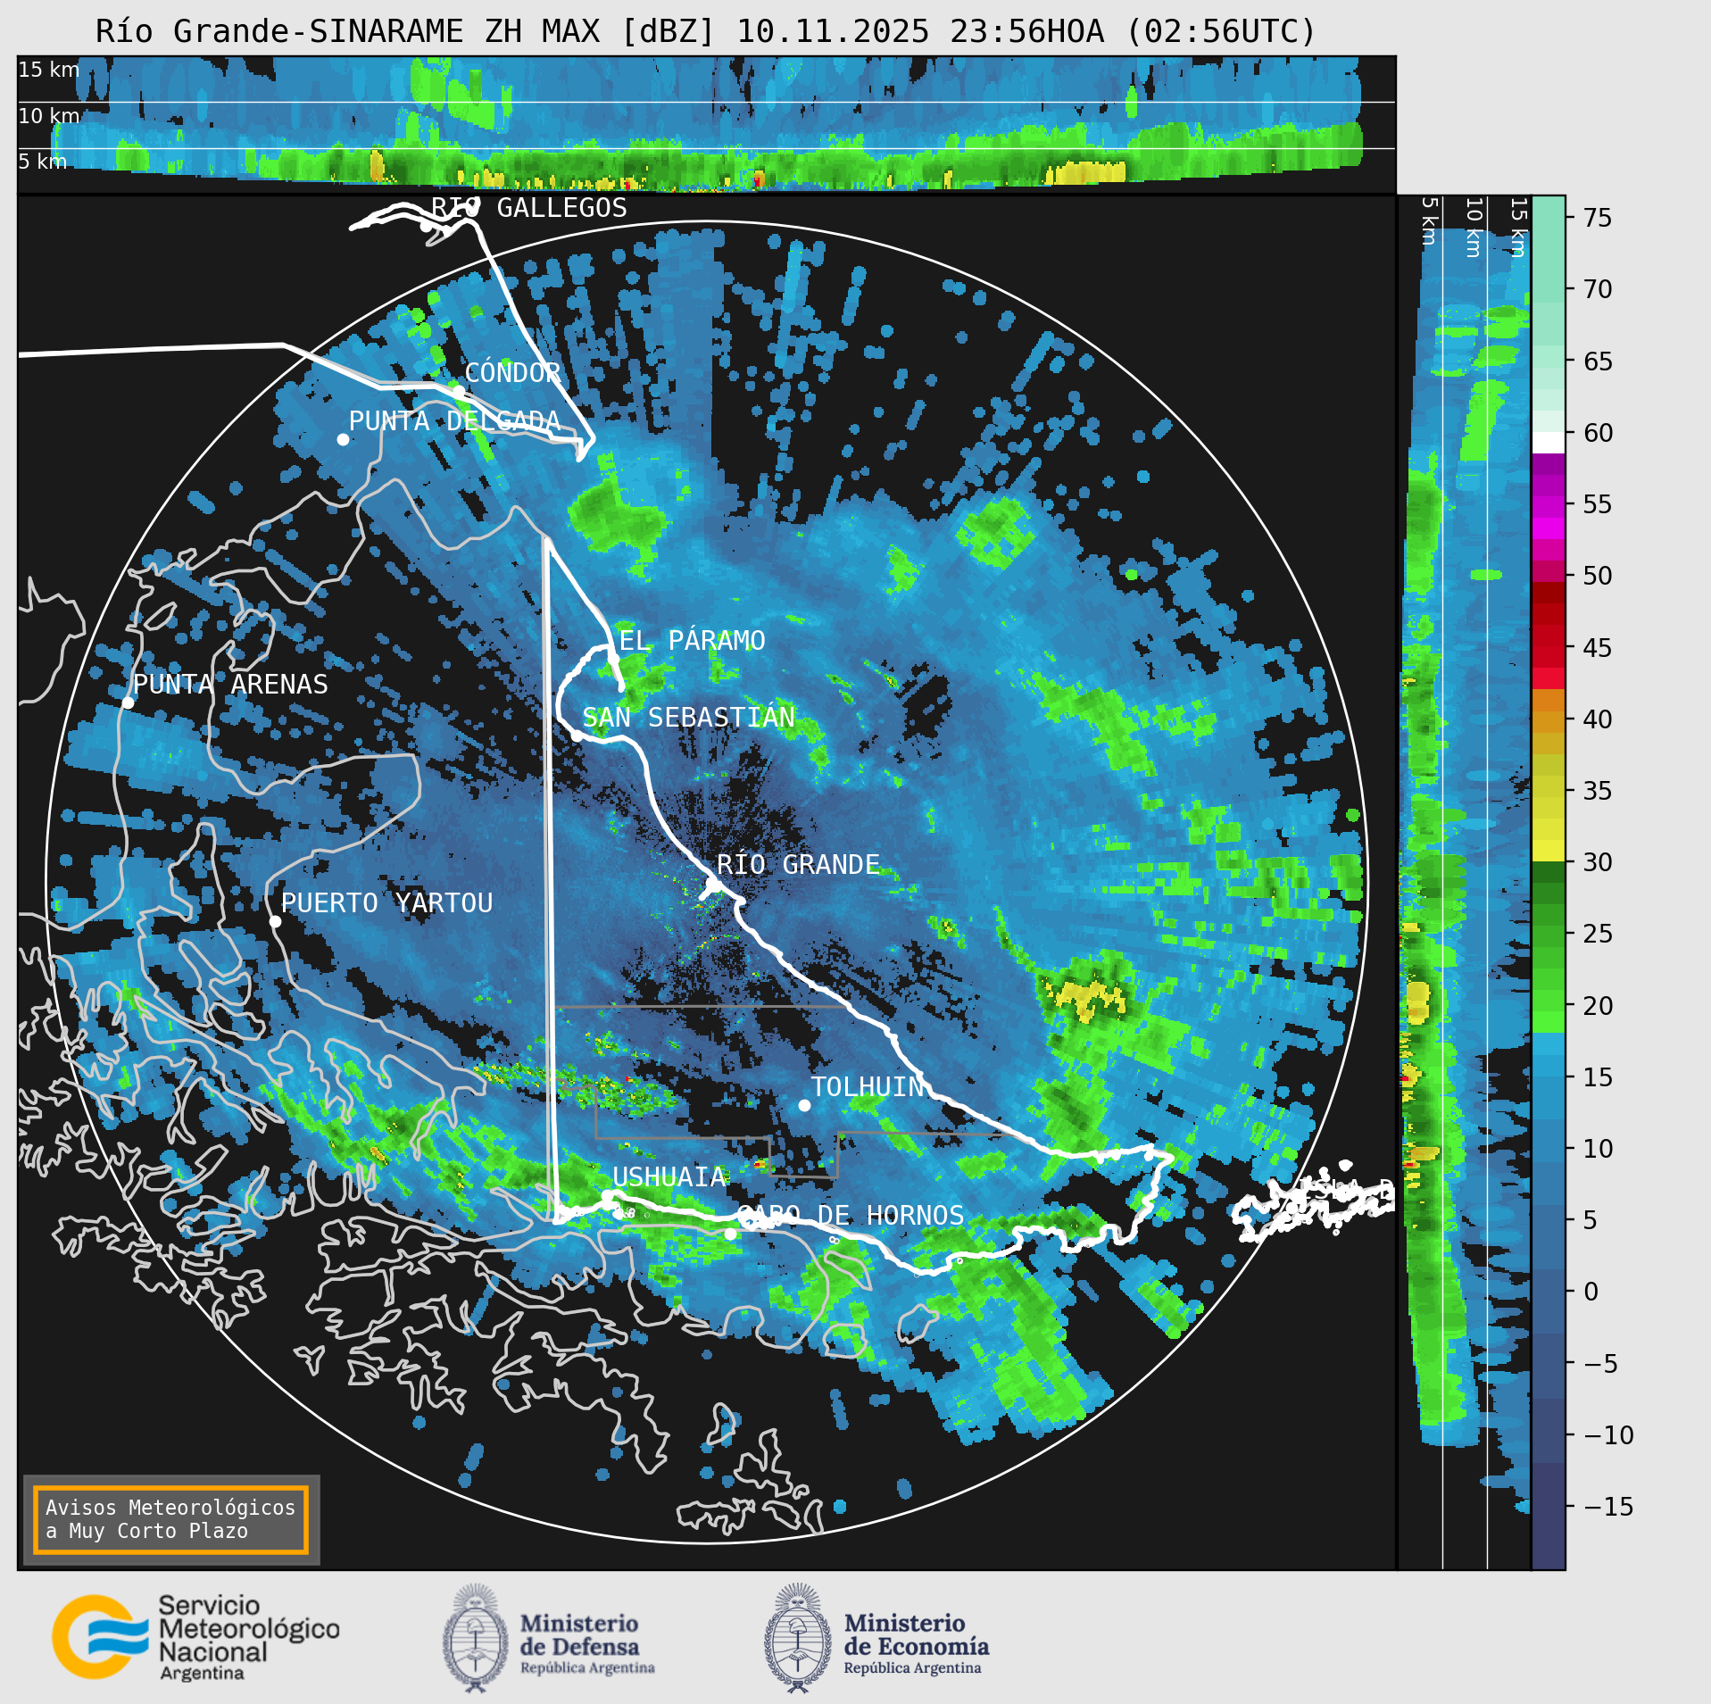Click the yellow 30 dBZ color band
1711x1704 pixels.
click(1549, 851)
